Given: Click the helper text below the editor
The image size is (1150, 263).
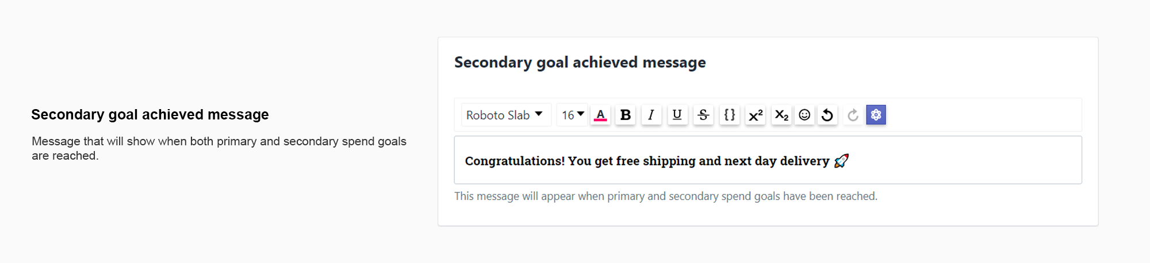Looking at the screenshot, I should click(665, 196).
